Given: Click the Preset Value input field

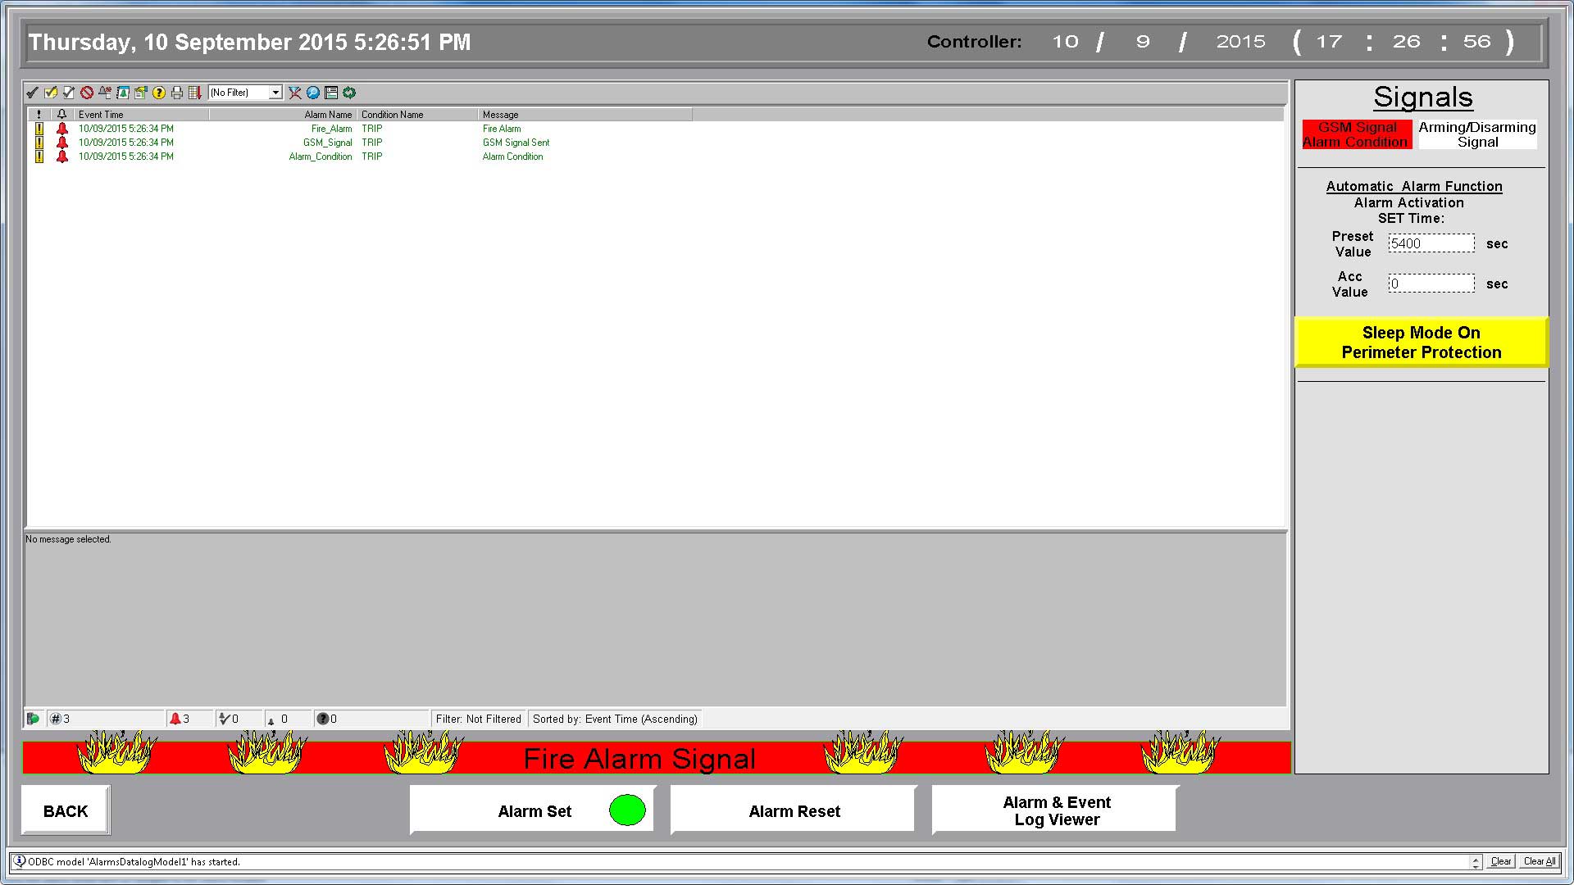Looking at the screenshot, I should (x=1431, y=243).
